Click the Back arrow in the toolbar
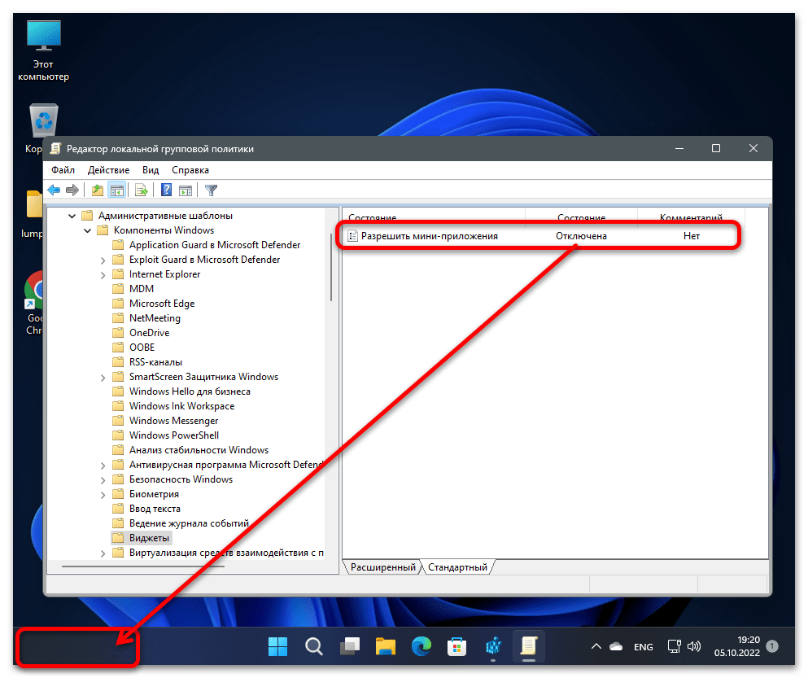The width and height of the screenshot is (808, 678). [54, 190]
